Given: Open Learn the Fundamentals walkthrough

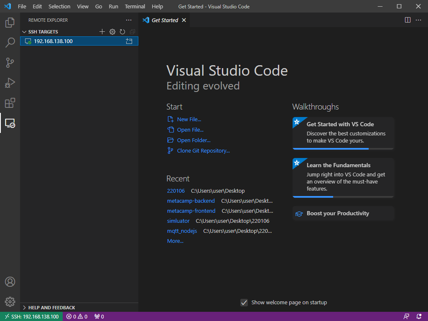Looking at the screenshot, I should 343,178.
